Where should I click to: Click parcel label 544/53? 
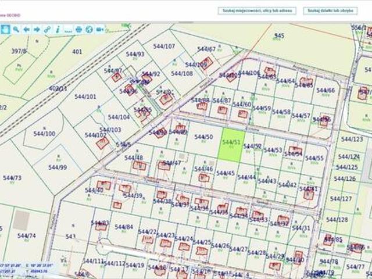coord(273,150)
